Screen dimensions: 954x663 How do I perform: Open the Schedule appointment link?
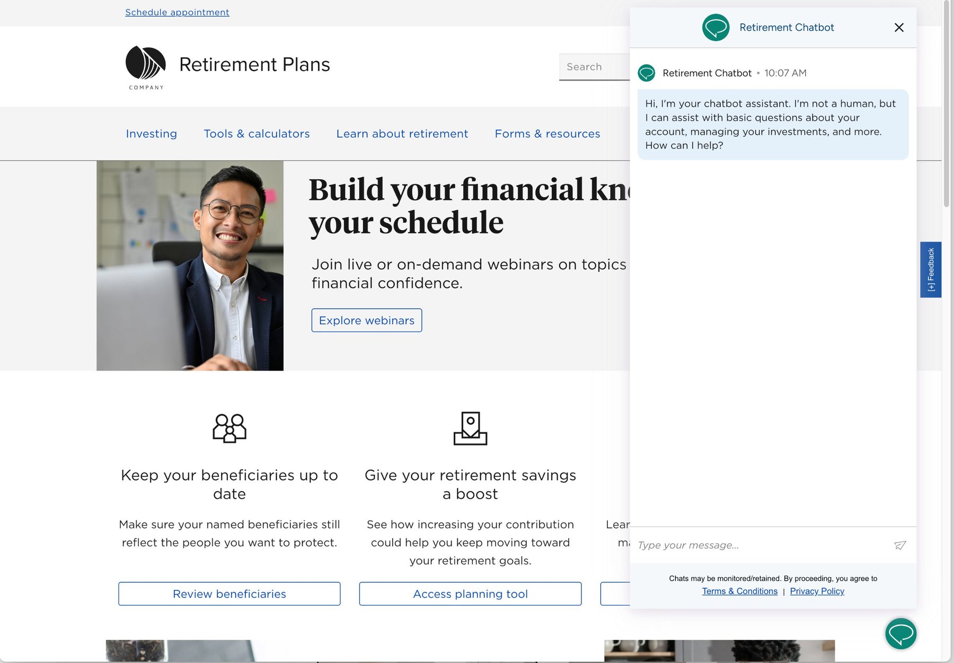177,12
